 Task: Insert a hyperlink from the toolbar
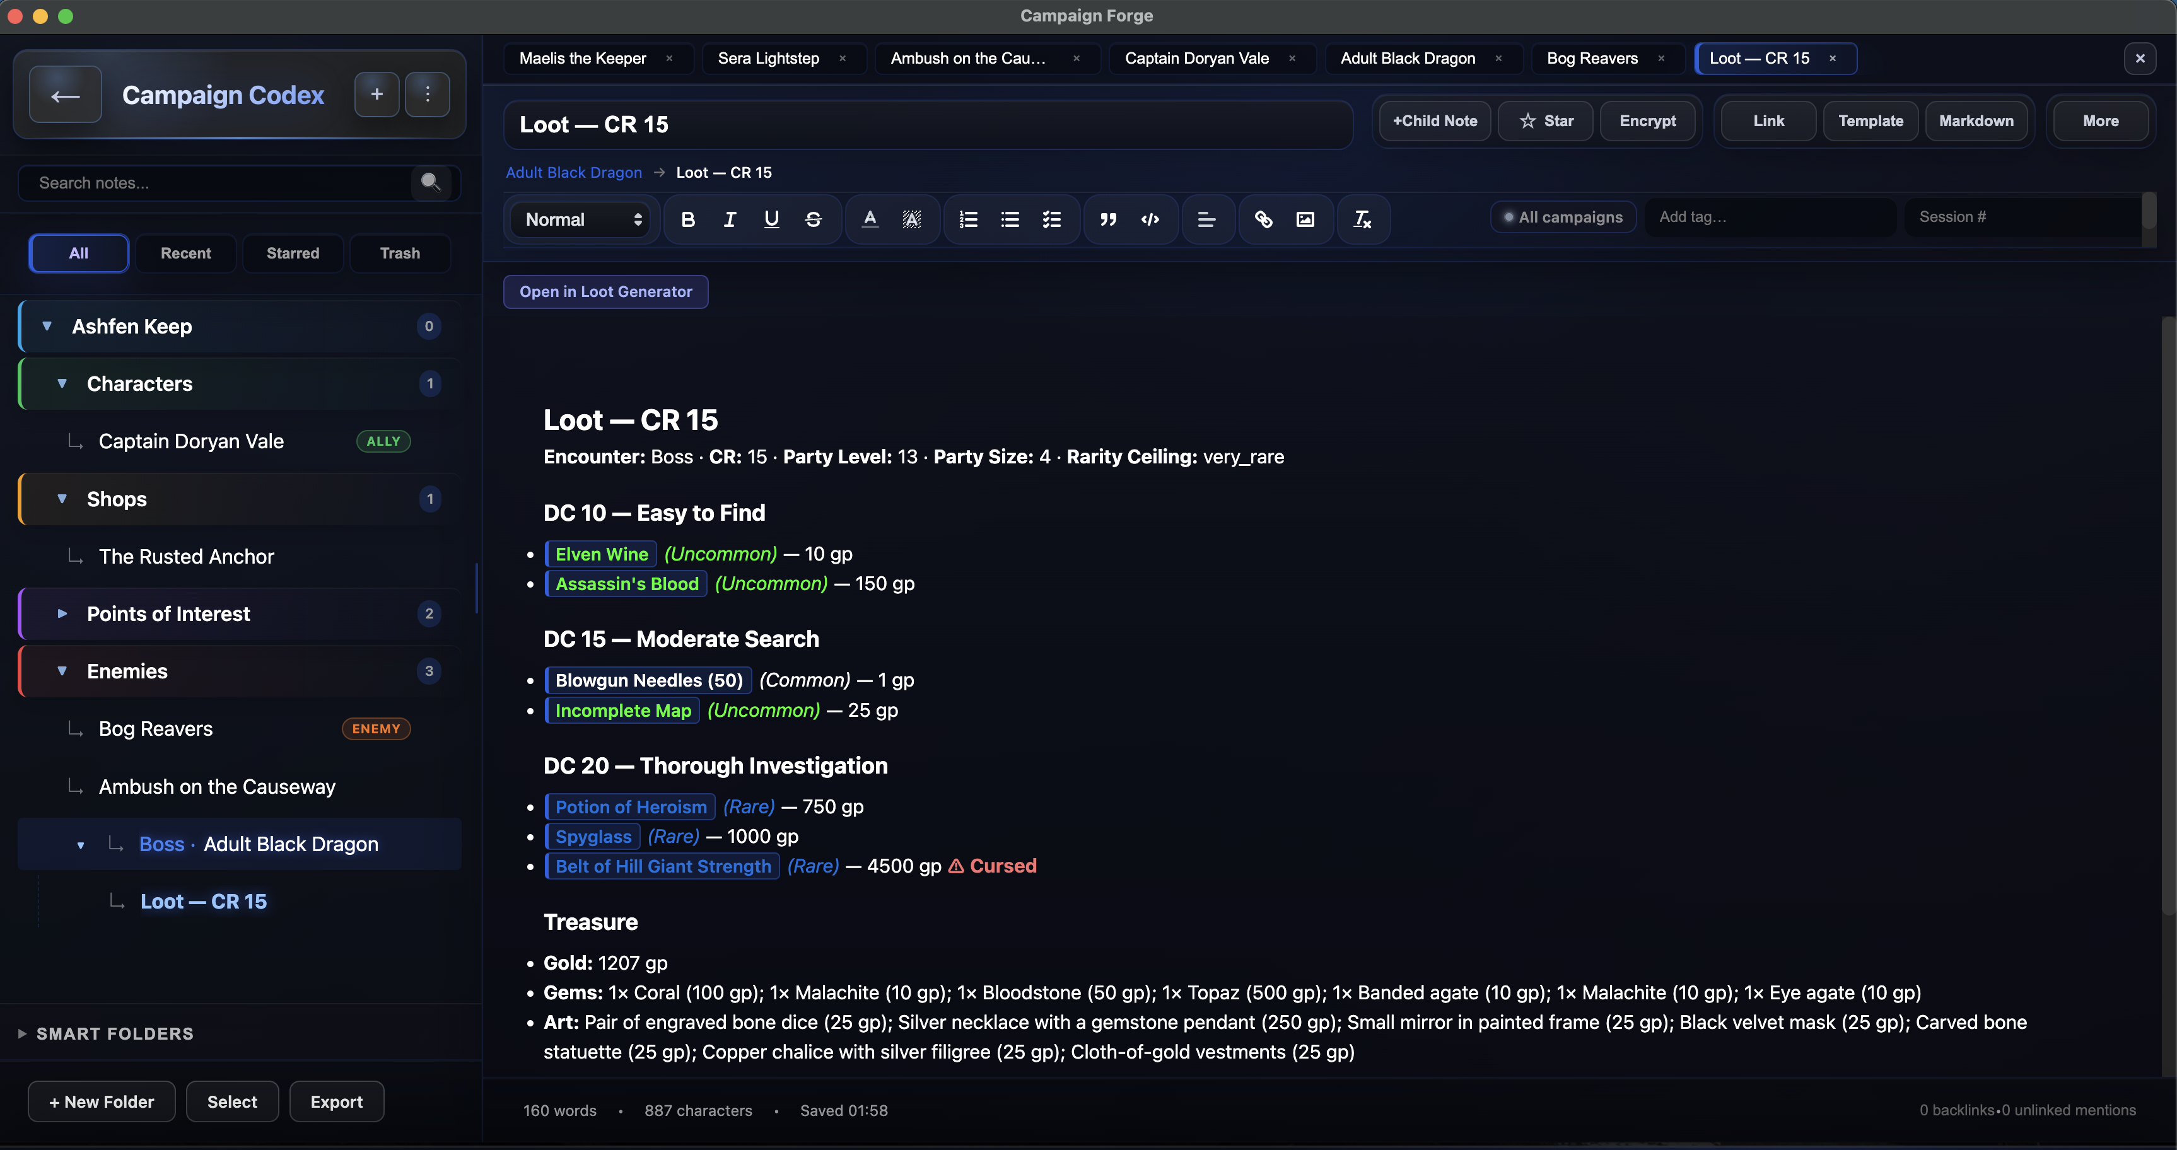click(1263, 219)
